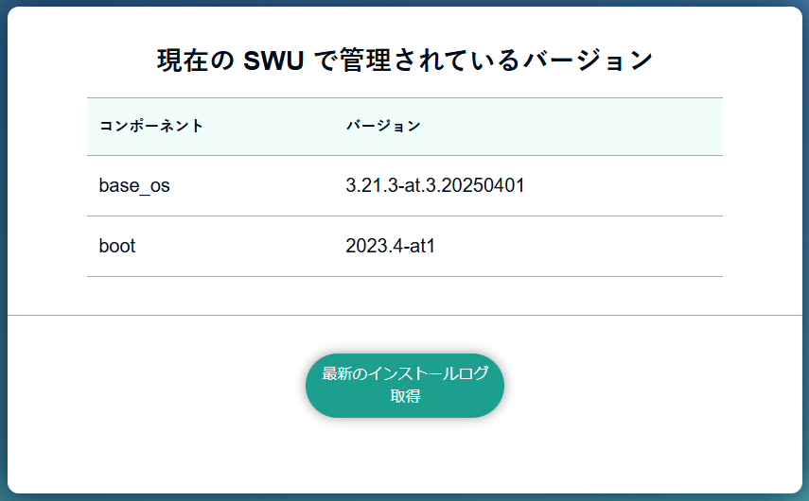Click the バージョン column header in table
The height and width of the screenshot is (501, 809).
(x=383, y=126)
